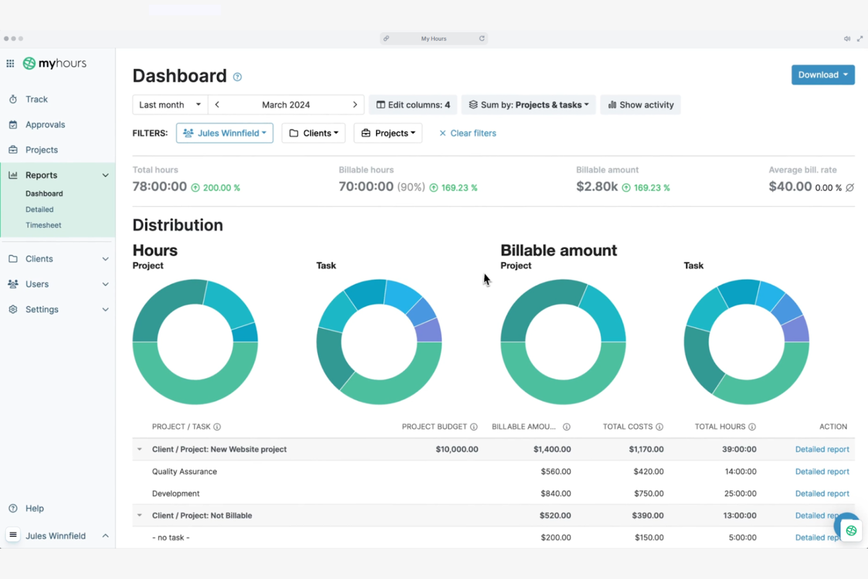Screen dimensions: 868x579
Task: Open the Detailed report subitem
Action: [x=39, y=209]
